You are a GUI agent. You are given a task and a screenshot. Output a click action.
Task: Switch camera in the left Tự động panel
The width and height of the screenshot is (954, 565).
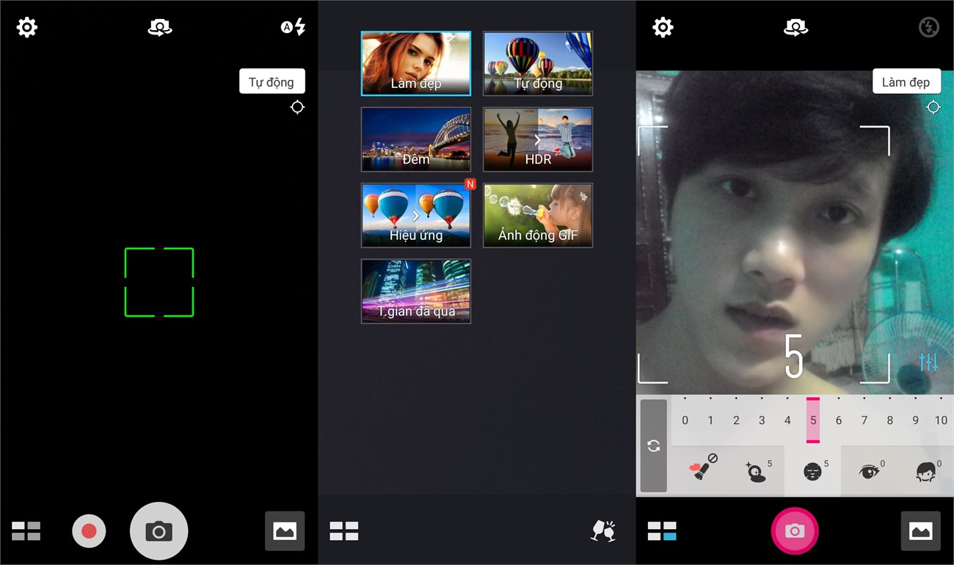coord(159,28)
